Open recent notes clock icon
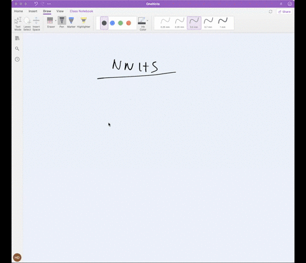This screenshot has width=306, height=263. (x=17, y=59)
